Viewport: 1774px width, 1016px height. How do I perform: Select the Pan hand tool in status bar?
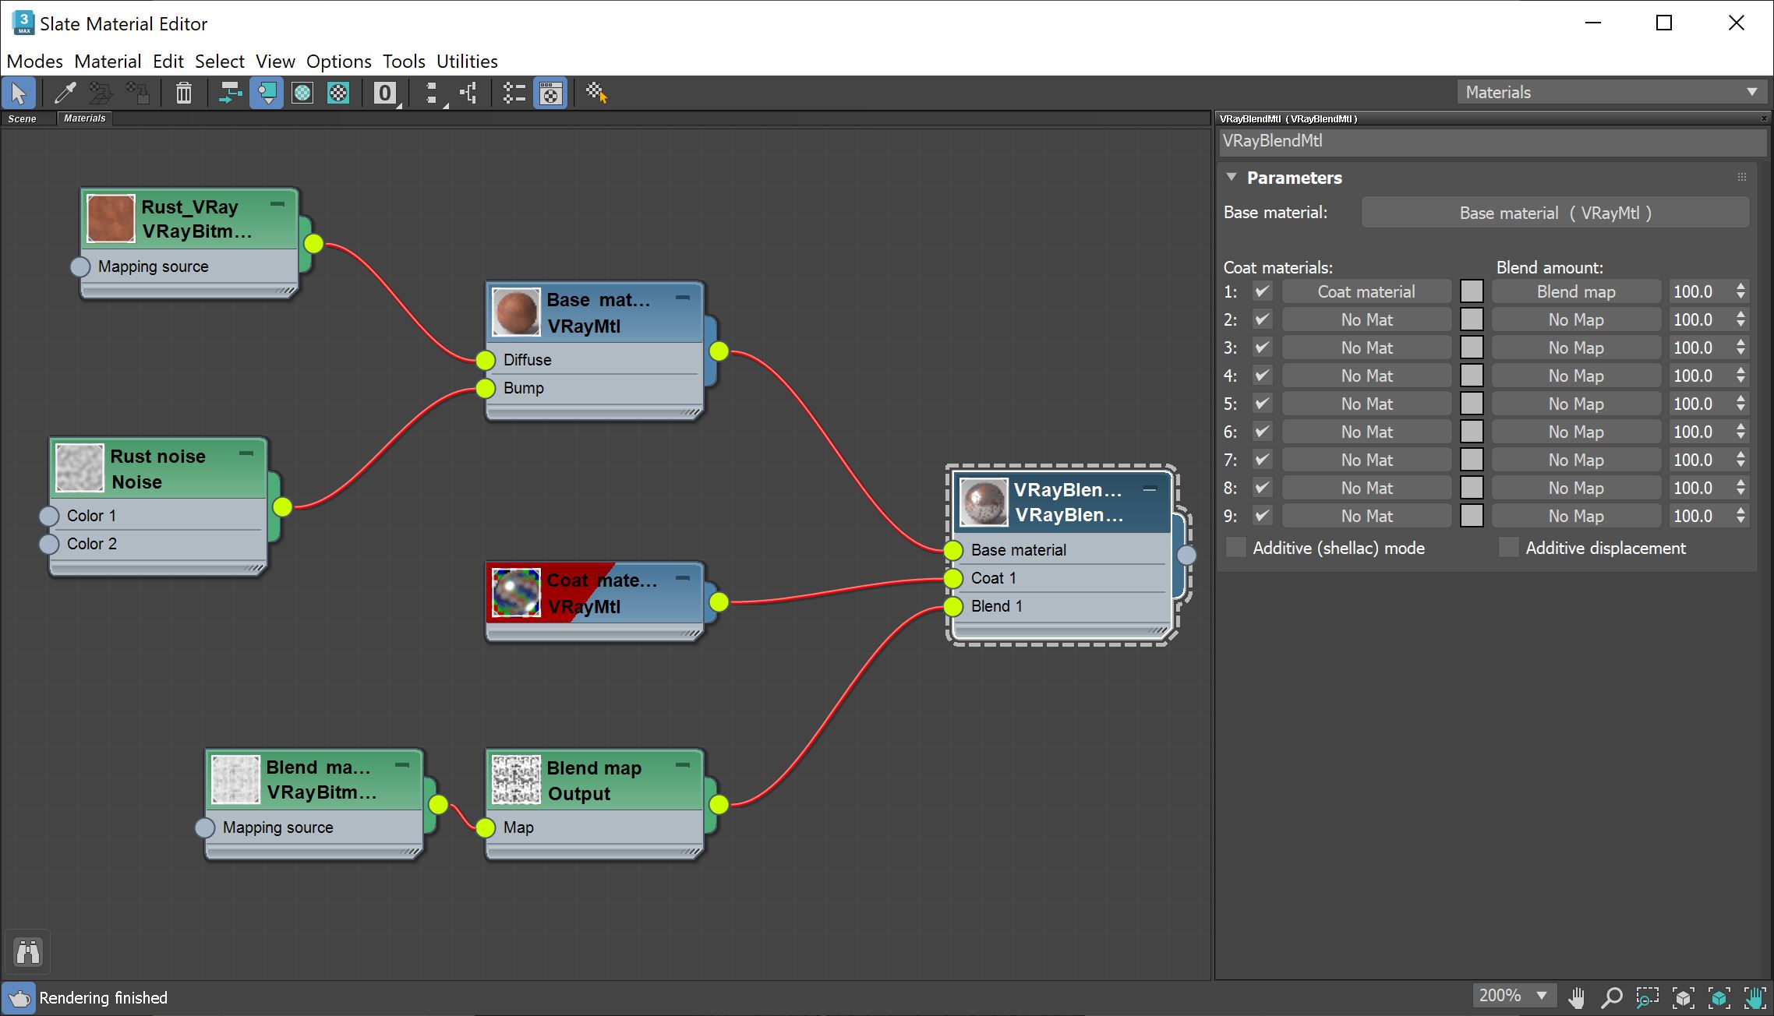[x=1578, y=997]
